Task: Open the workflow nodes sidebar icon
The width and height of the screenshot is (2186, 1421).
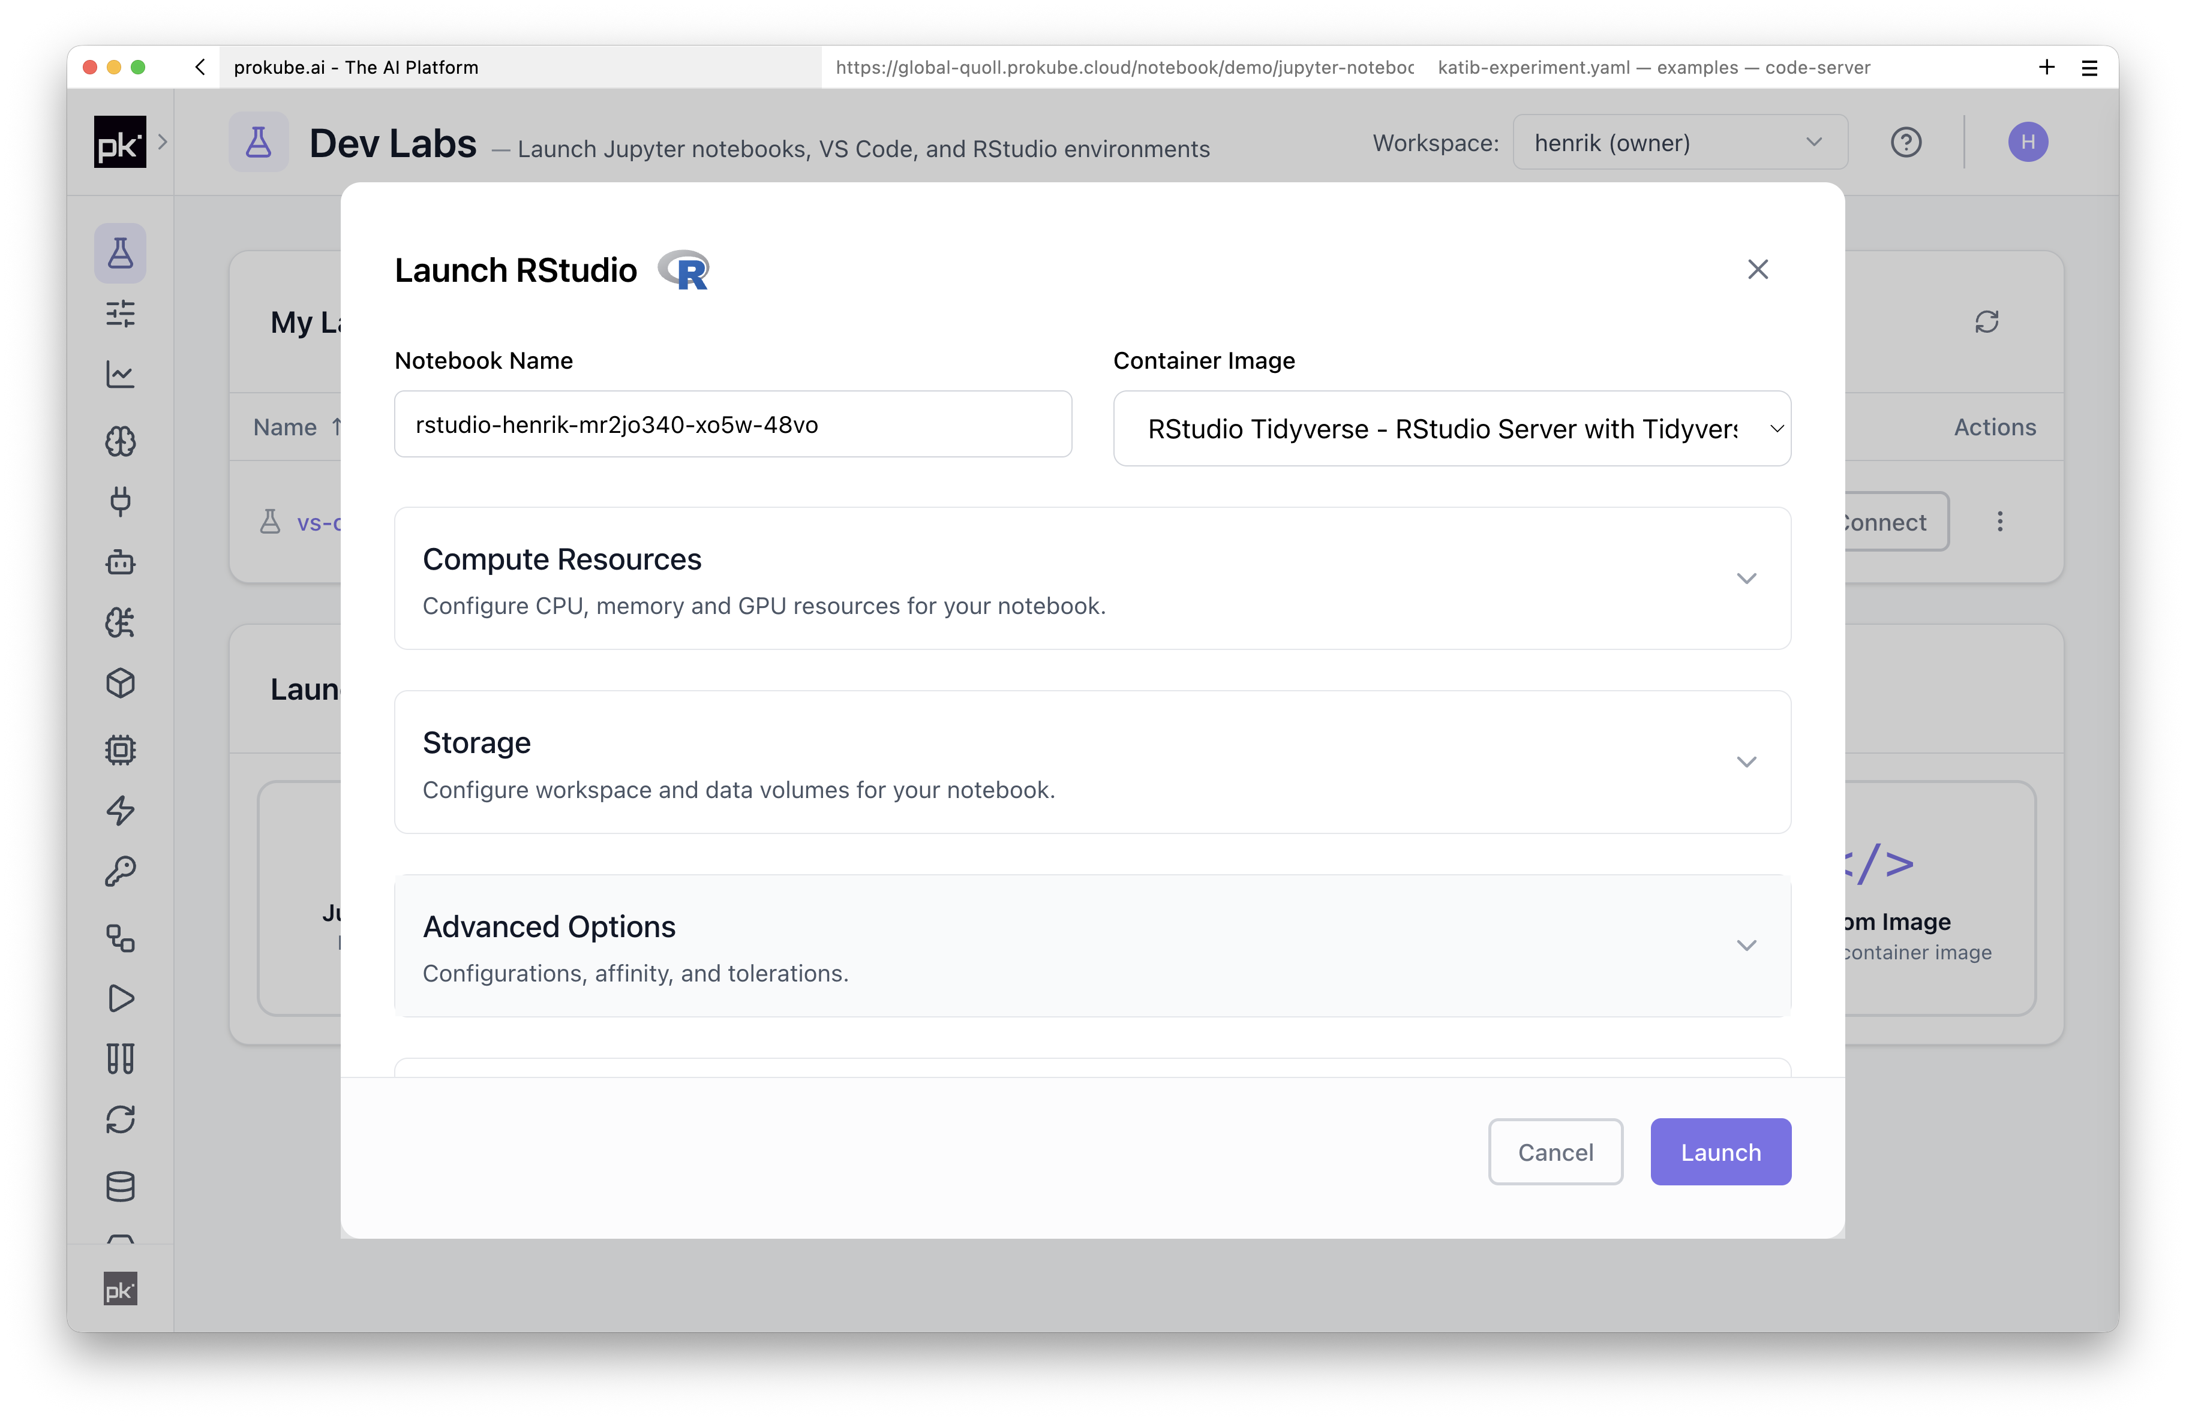Action: [x=121, y=938]
